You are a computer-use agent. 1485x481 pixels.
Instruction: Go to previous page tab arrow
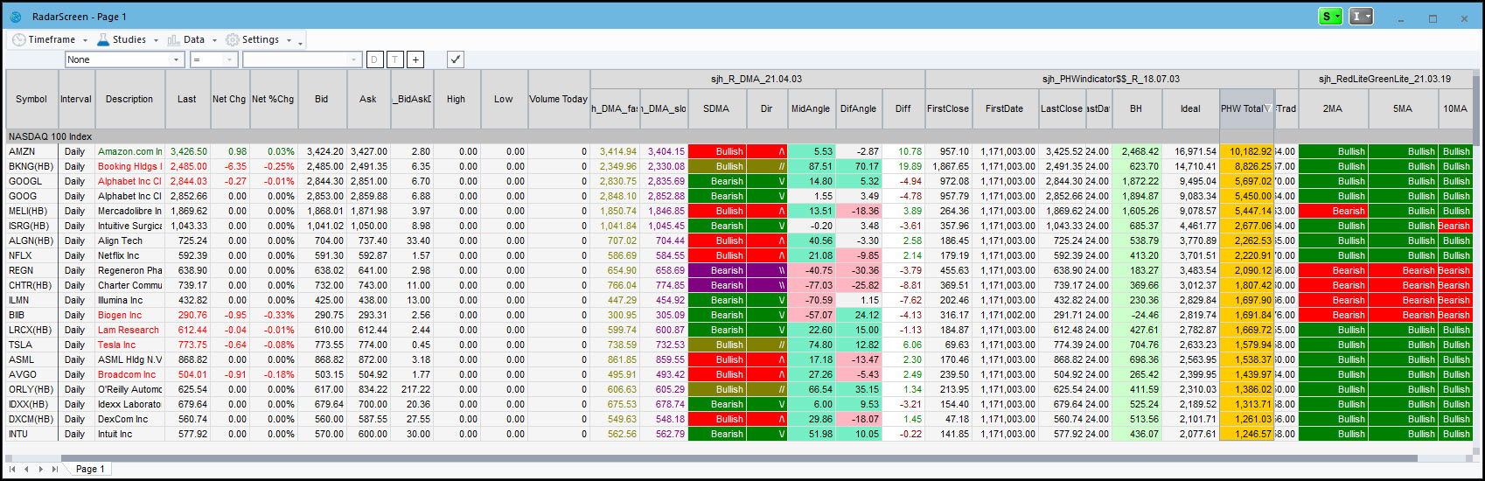click(x=26, y=469)
